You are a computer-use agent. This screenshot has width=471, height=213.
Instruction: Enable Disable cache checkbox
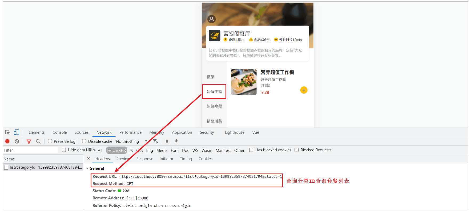(84, 141)
